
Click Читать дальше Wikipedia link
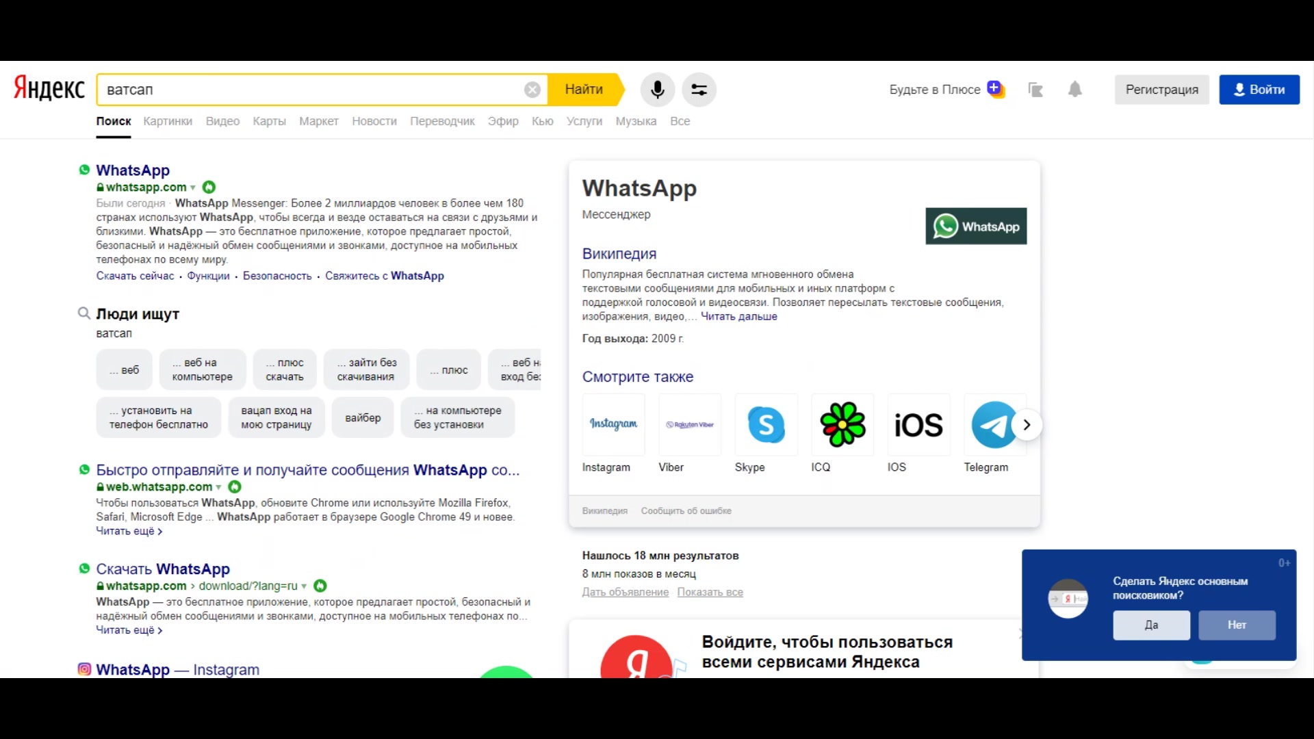[738, 316]
